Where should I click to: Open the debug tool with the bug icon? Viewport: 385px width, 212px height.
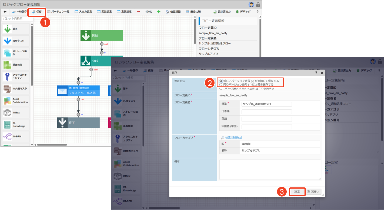pyautogui.click(x=243, y=12)
